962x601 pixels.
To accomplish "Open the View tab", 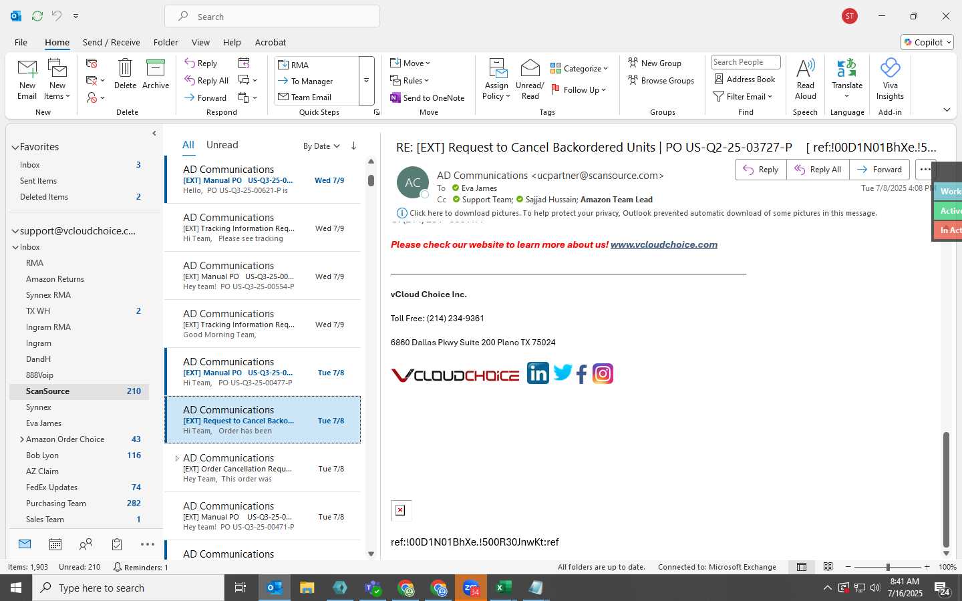I will 200,42.
